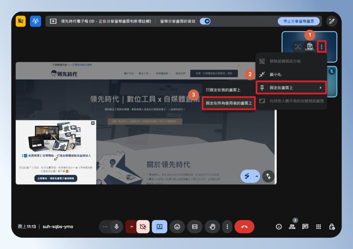Viewport: 353px width, 249px height.
Task: Select 最小化 menu entry
Action: (291, 74)
